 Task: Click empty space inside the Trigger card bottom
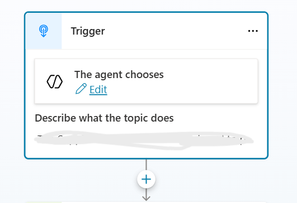click(146, 154)
